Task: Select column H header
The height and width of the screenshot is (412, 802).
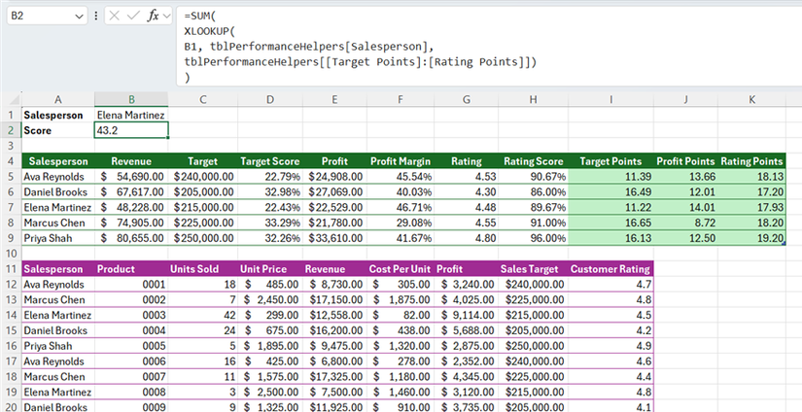Action: (x=533, y=100)
